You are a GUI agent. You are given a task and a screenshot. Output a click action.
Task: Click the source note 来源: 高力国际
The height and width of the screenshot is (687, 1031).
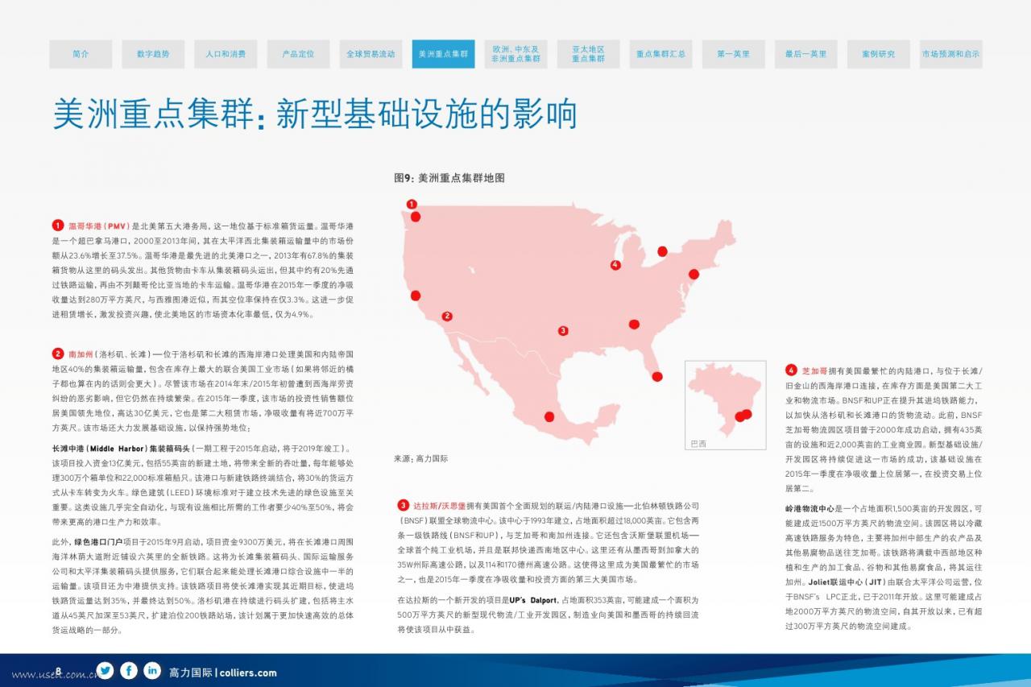coord(420,458)
